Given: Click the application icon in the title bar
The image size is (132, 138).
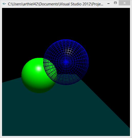Looking at the screenshot, I should tap(4, 4).
